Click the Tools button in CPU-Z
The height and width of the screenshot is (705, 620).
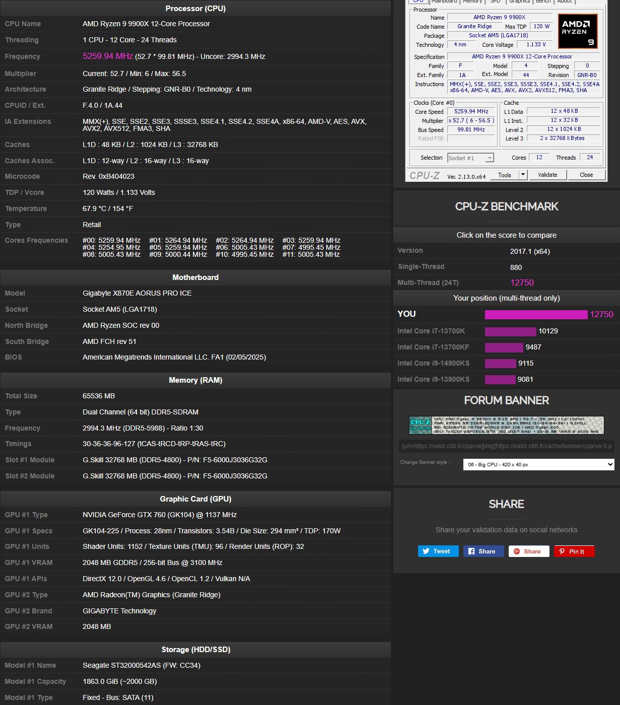(x=505, y=175)
